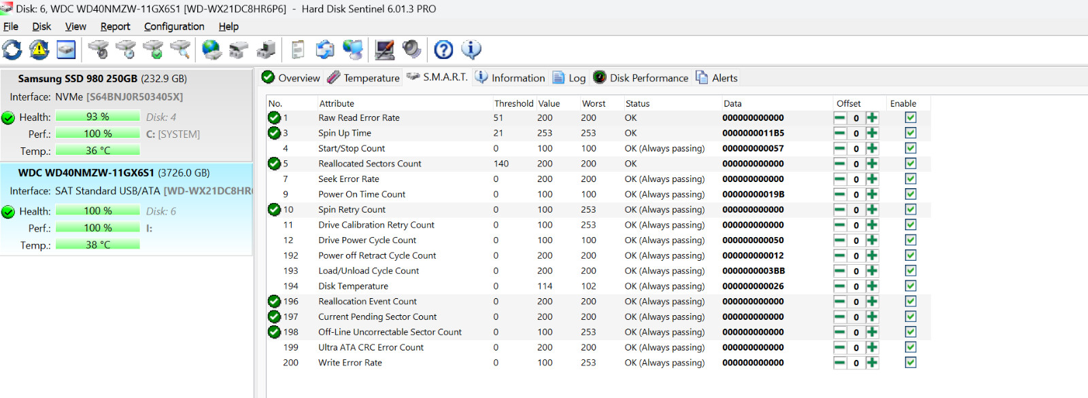The height and width of the screenshot is (398, 1088).
Task: Disable the Write Error Rate Enable checkbox
Action: tap(911, 363)
